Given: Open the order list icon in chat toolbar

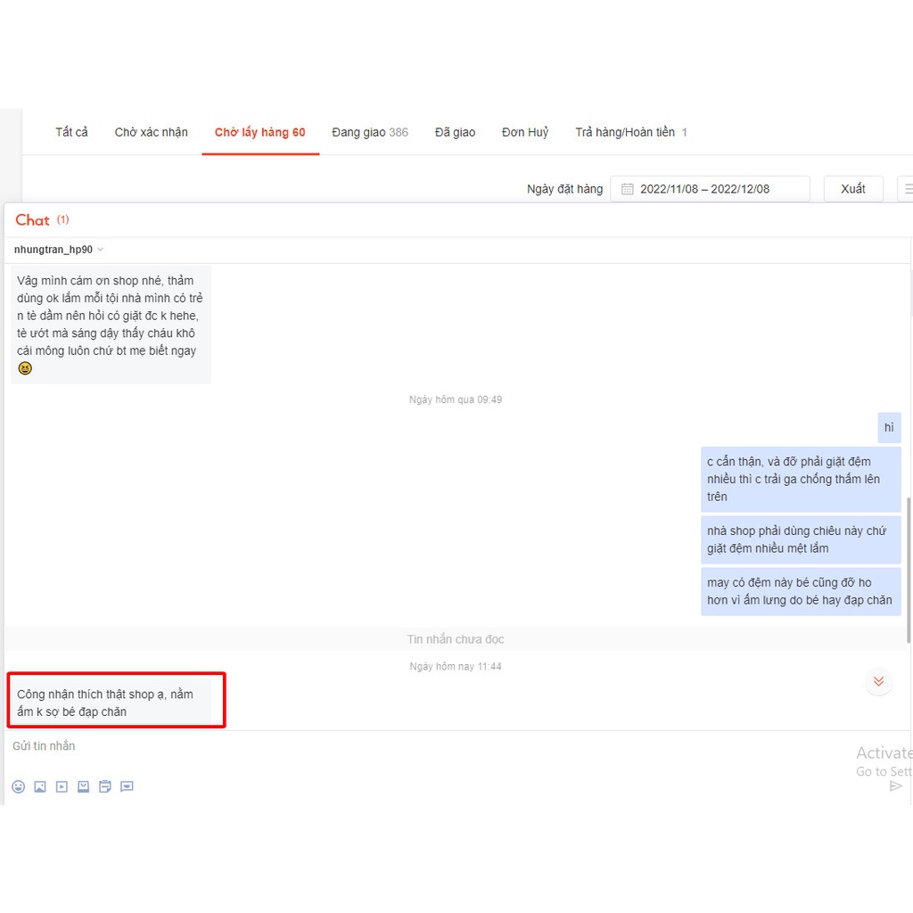Looking at the screenshot, I should (105, 786).
